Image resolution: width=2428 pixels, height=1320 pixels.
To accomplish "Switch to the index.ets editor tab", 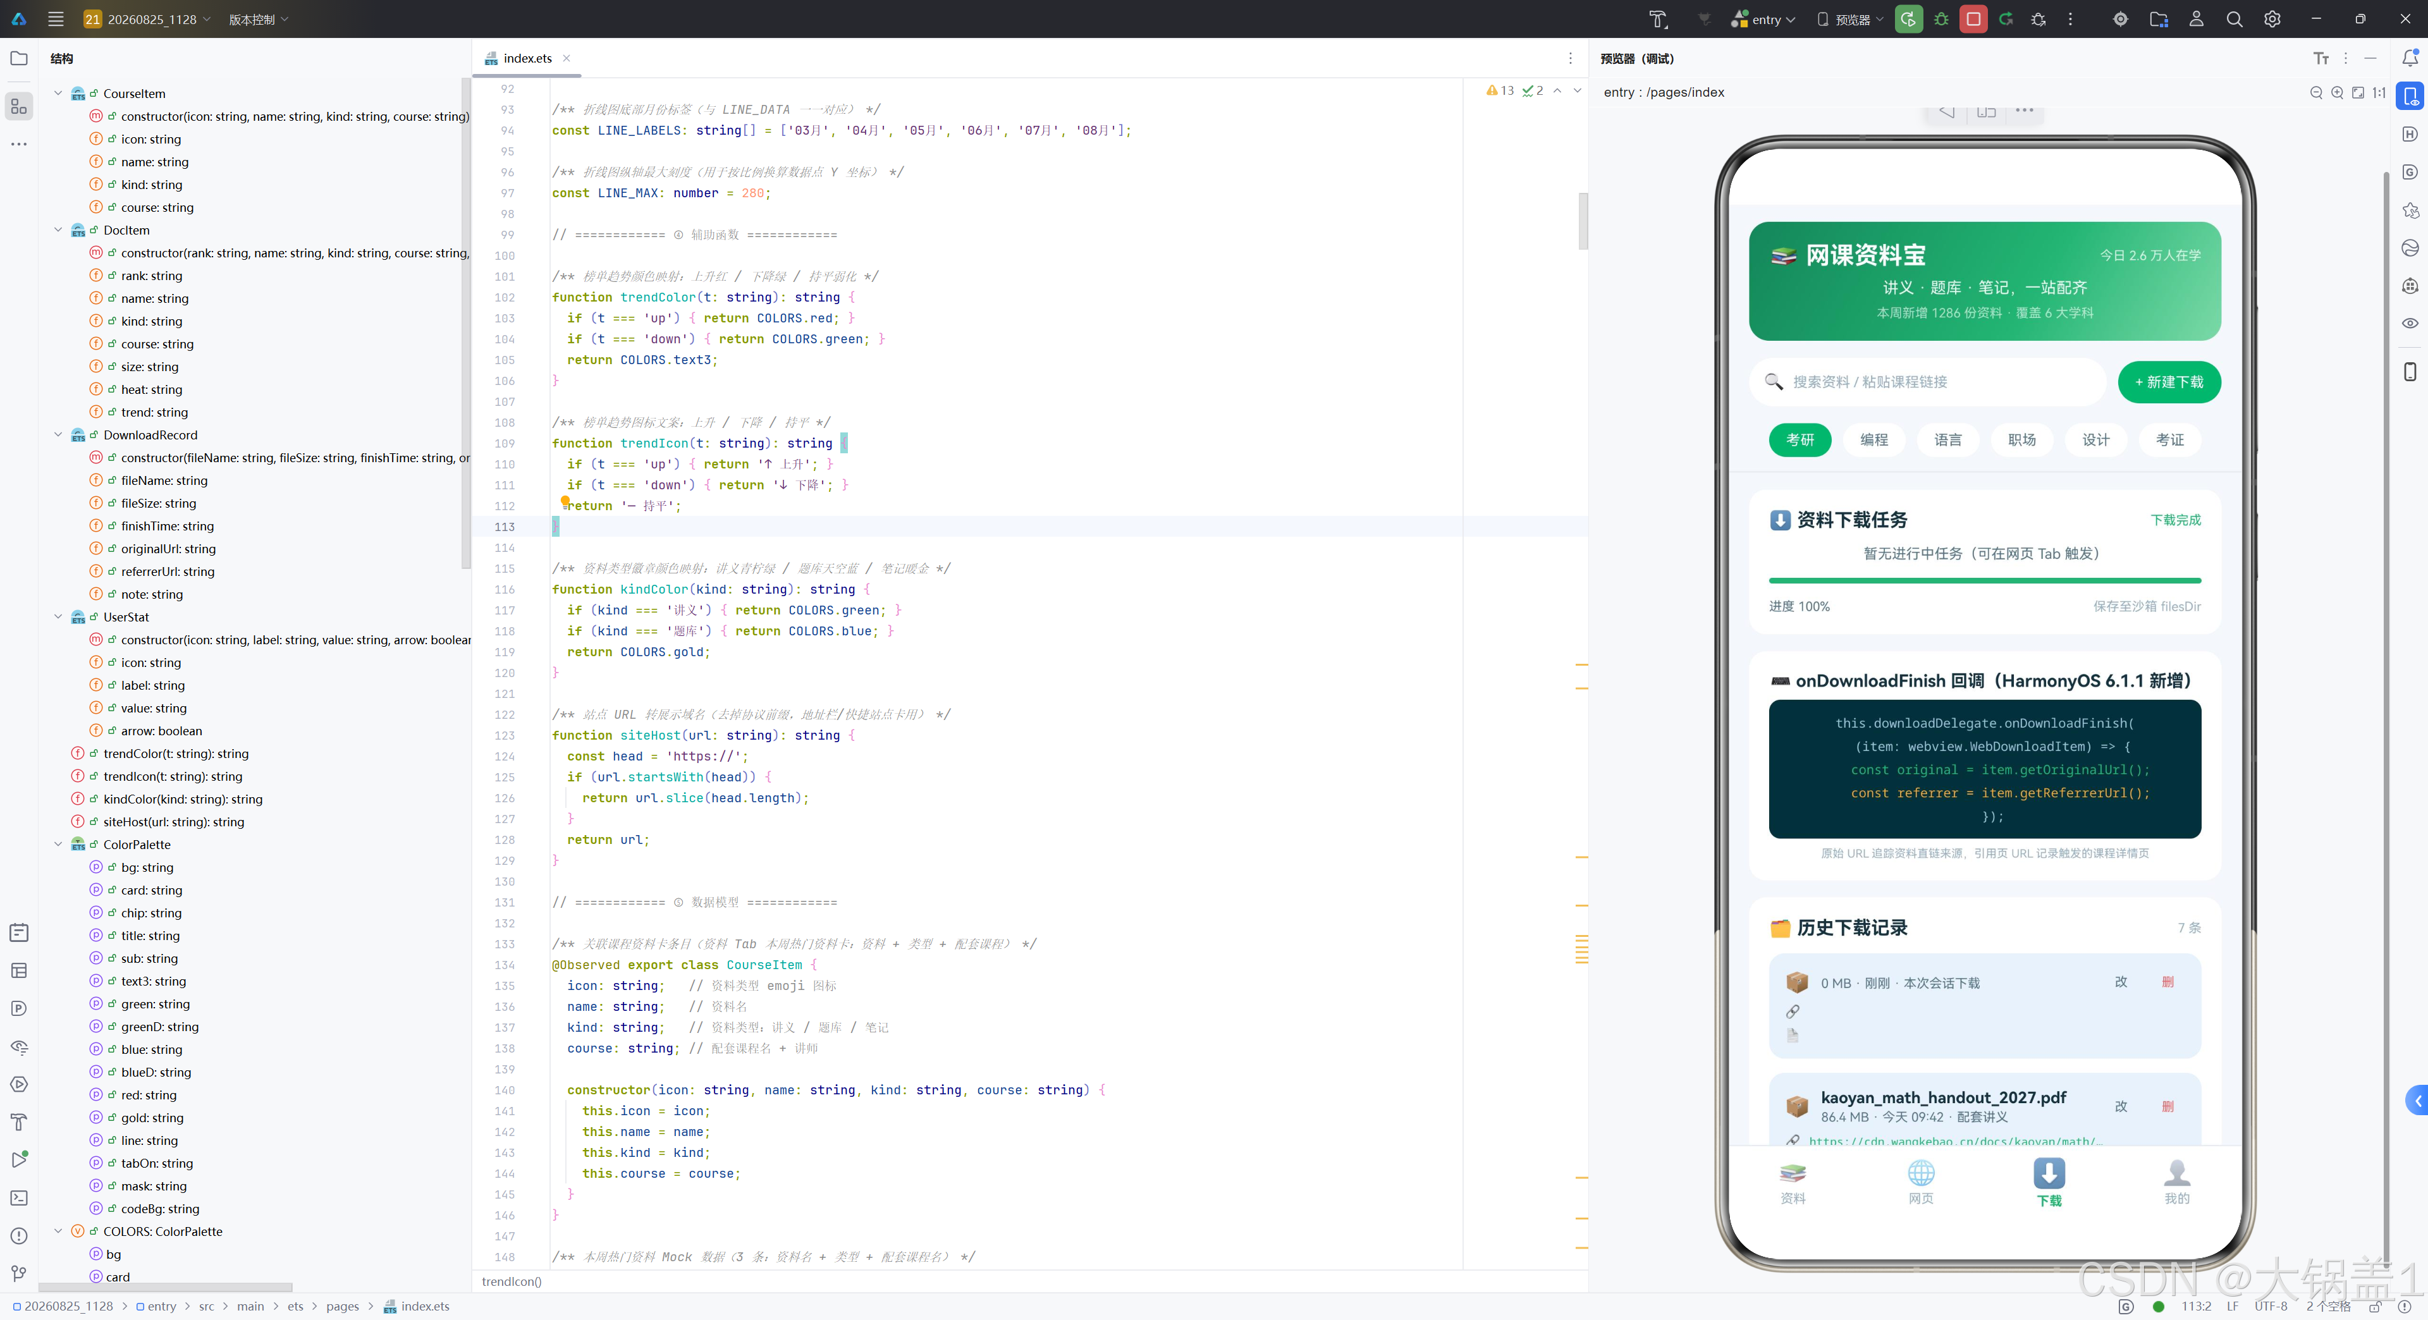I will 527,58.
